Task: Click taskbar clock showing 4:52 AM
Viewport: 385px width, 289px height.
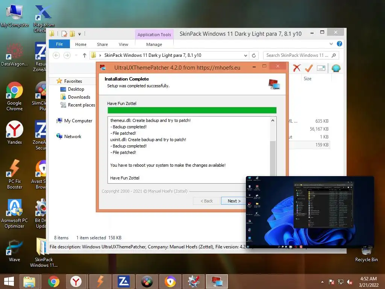Action: tap(368, 282)
